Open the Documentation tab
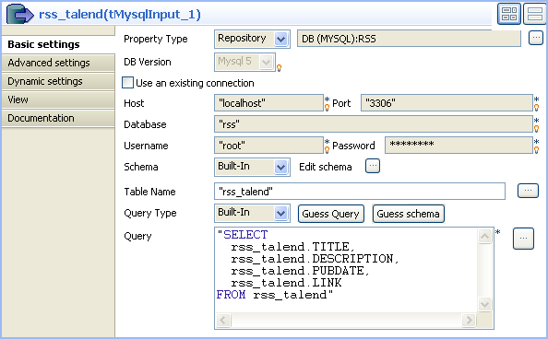Screen dimensions: 548x339 (x=58, y=118)
